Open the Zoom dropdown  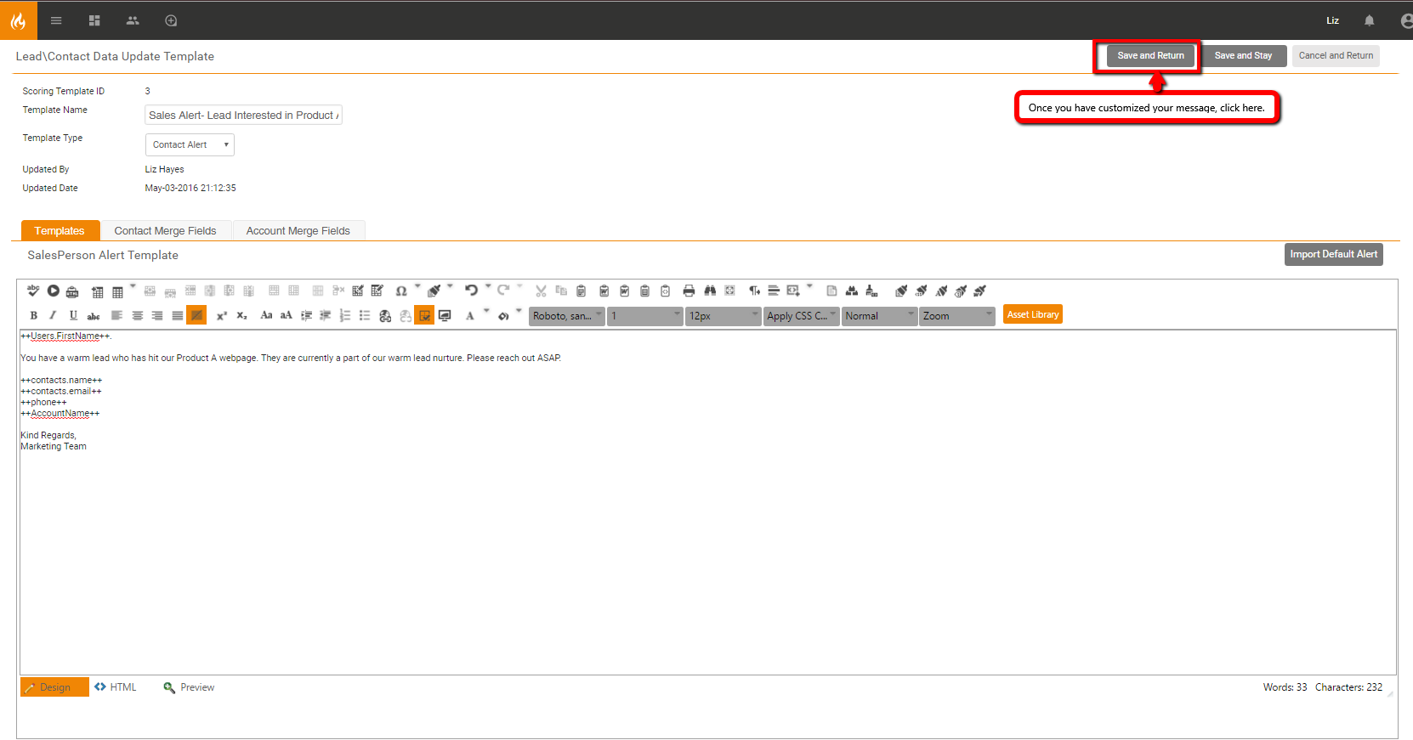point(957,316)
